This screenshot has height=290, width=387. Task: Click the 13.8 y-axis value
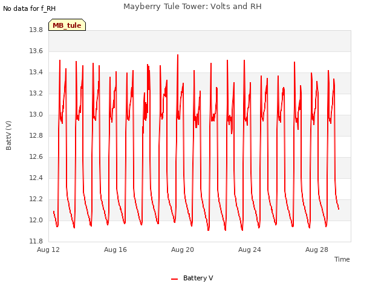(x=36, y=30)
